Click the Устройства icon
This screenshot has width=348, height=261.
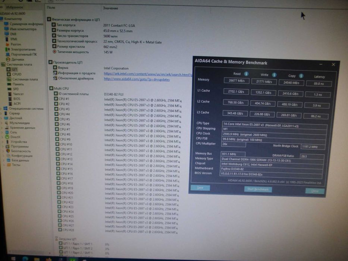[x=7, y=142]
